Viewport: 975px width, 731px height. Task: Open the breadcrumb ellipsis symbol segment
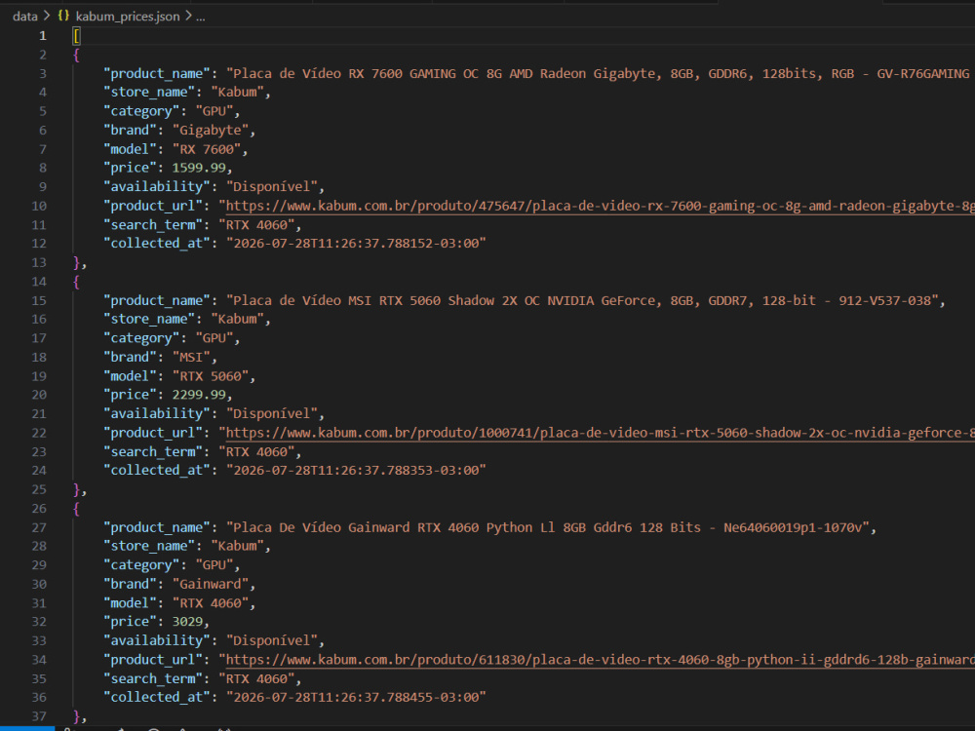pos(200,17)
